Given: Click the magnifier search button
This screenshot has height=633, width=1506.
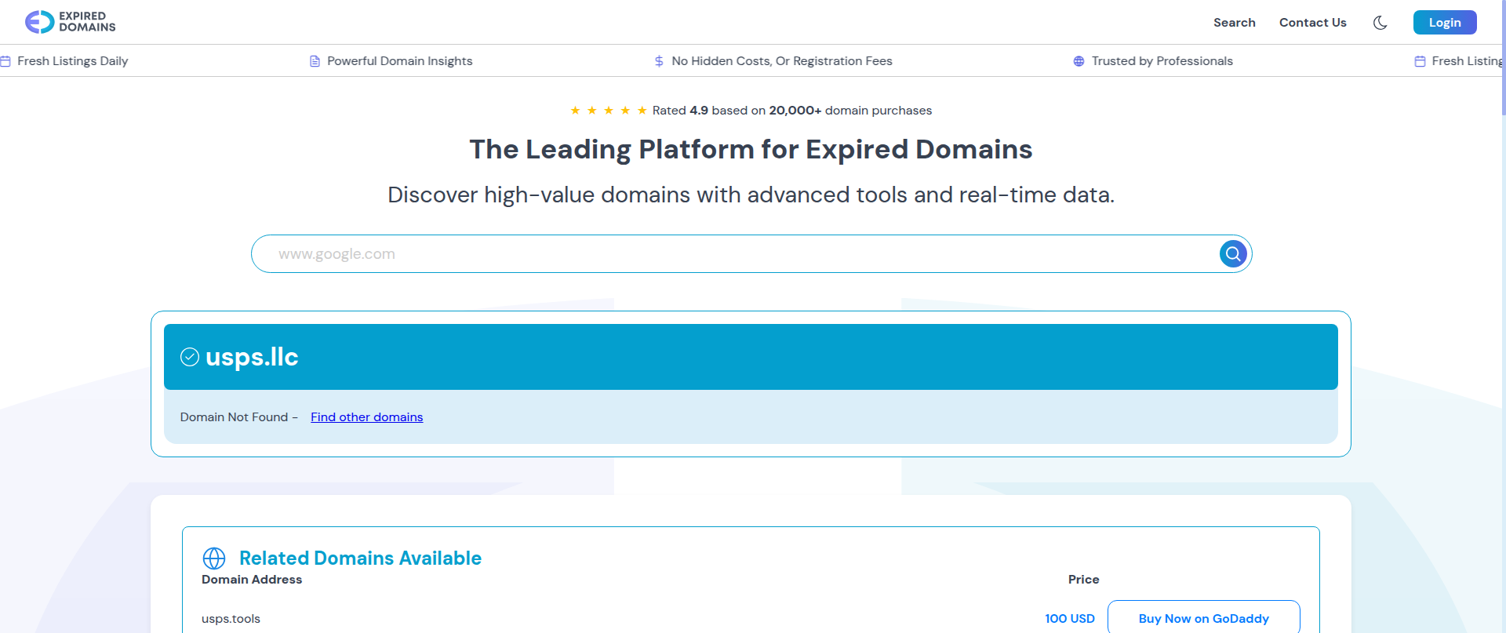Looking at the screenshot, I should [1233, 254].
